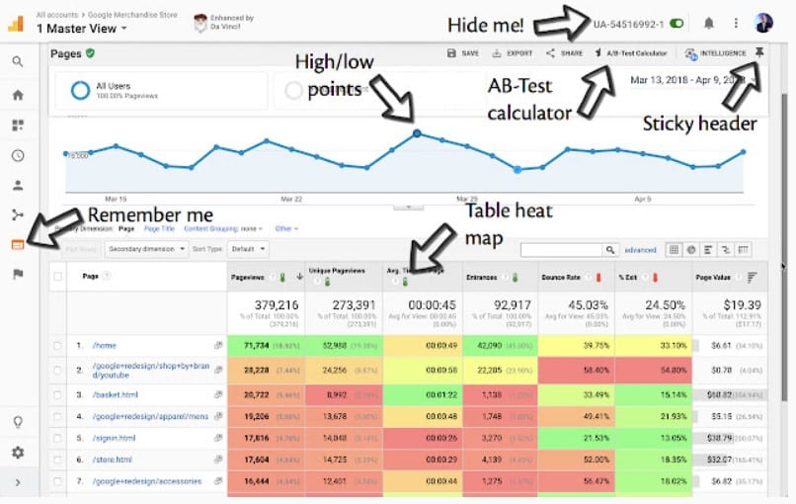Open the /store.html page link

113,460
